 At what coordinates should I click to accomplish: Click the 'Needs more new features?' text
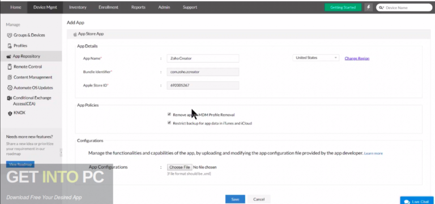point(29,137)
